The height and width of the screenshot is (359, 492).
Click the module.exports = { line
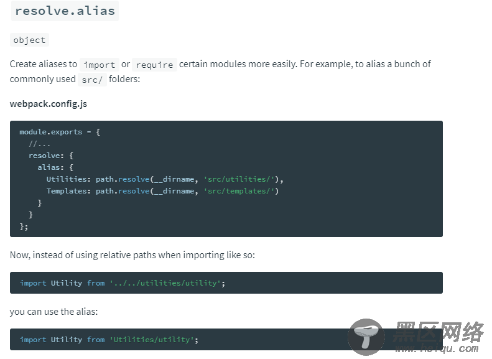(x=60, y=132)
